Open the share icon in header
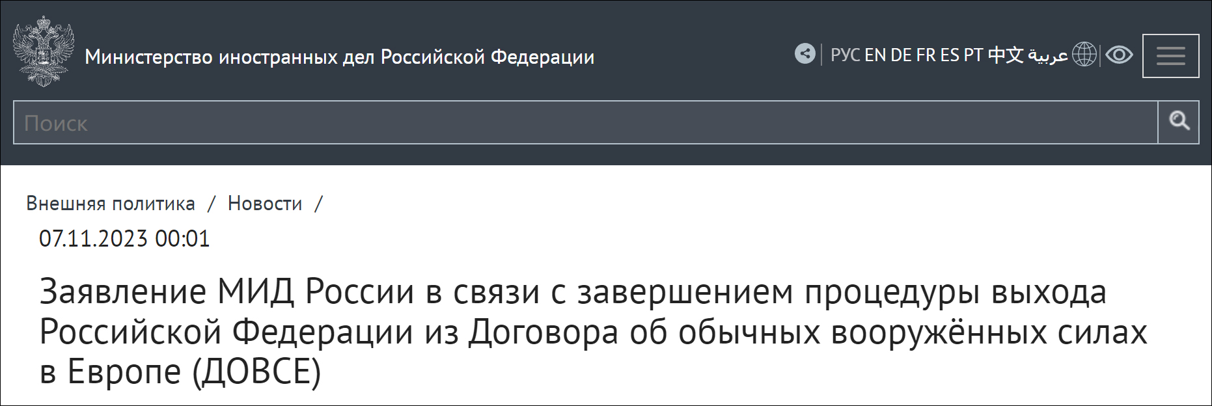The height and width of the screenshot is (406, 1212). pos(805,53)
